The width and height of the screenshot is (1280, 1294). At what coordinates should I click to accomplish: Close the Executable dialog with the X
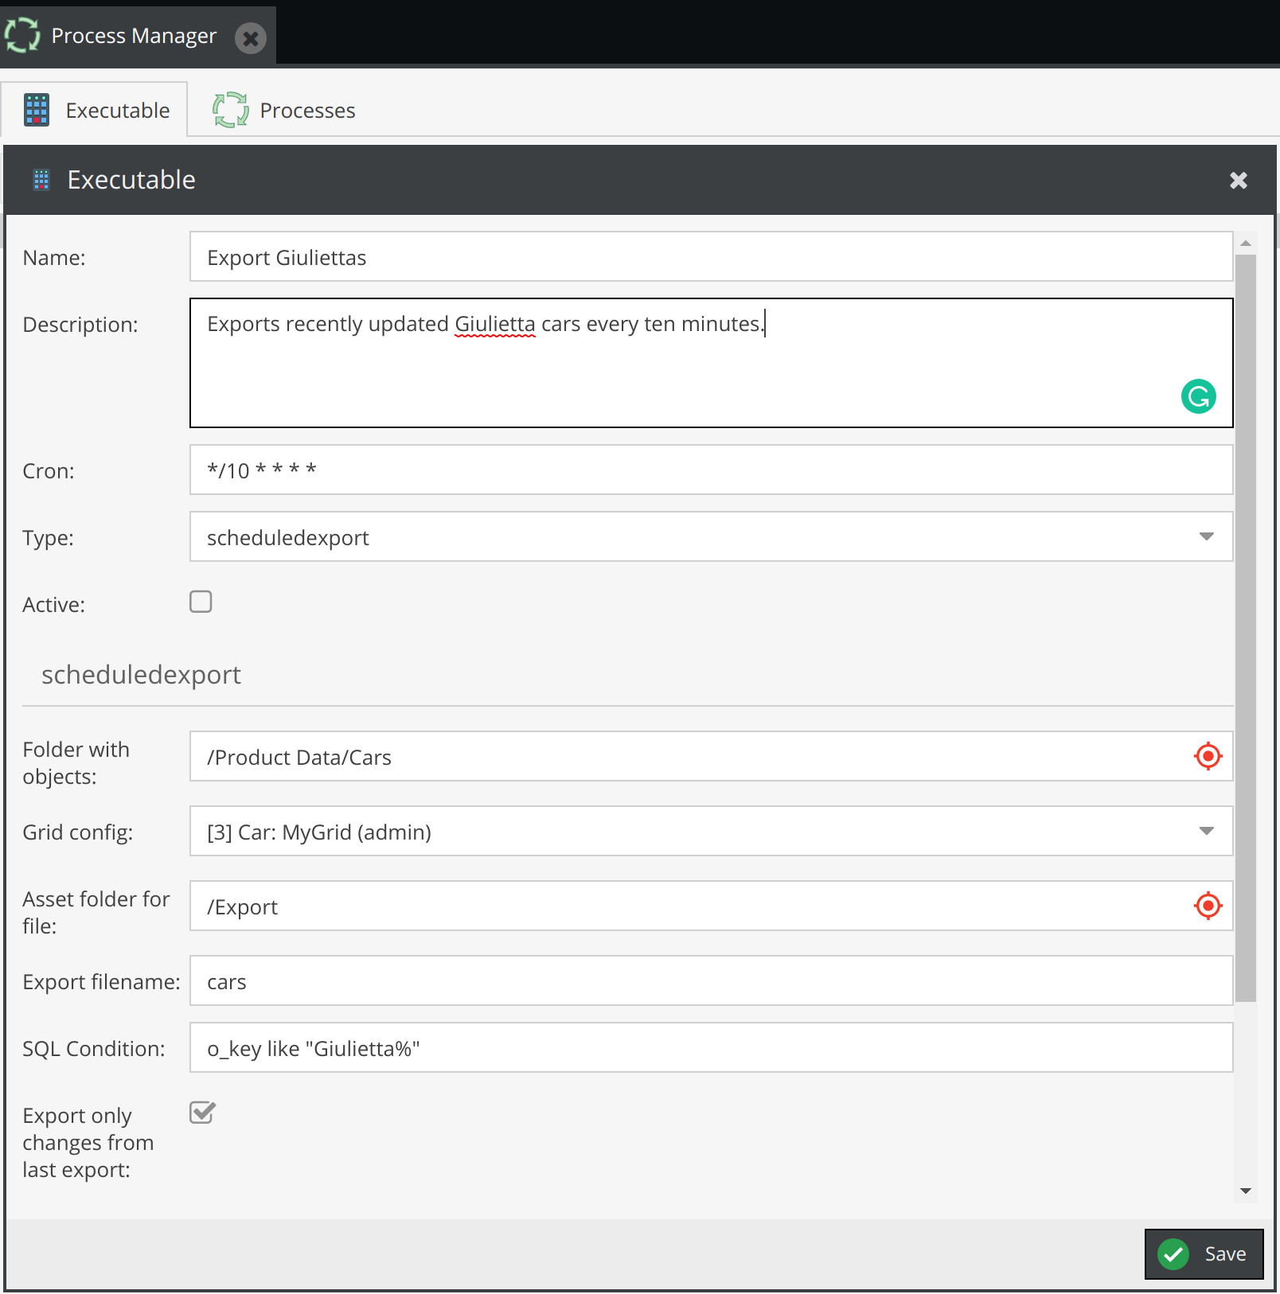(1239, 180)
